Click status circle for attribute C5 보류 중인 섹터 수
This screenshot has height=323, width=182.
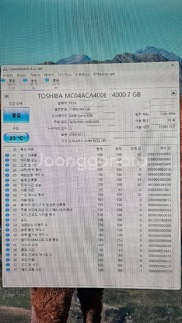pyautogui.click(x=7, y=230)
